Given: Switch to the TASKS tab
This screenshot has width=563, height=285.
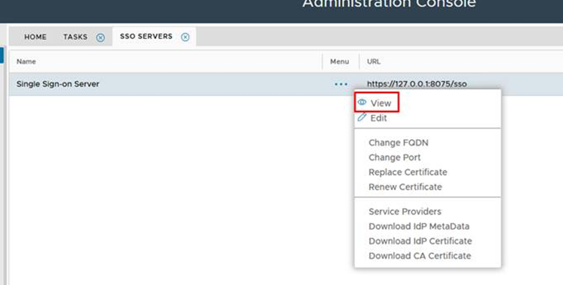Looking at the screenshot, I should coord(75,37).
